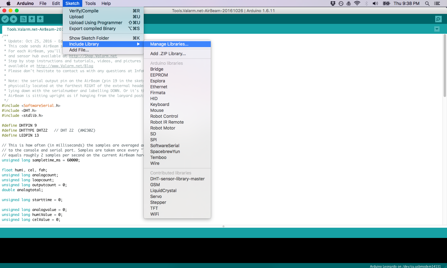
Task: Click the New sketch toolbar icon
Action: (x=23, y=19)
